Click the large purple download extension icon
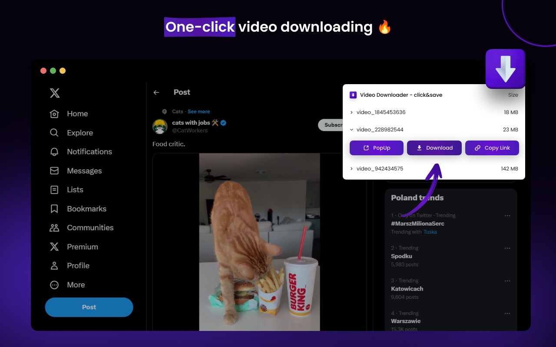The width and height of the screenshot is (556, 347). pyautogui.click(x=505, y=69)
